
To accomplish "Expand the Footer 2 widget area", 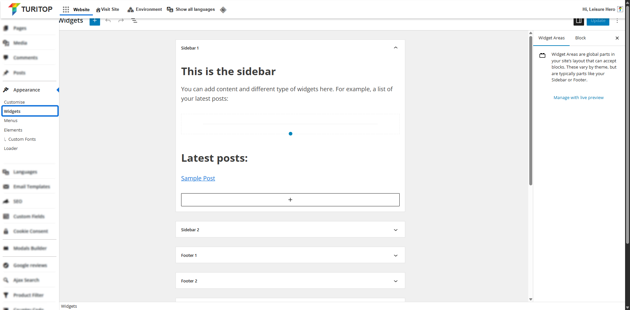I will (x=396, y=281).
